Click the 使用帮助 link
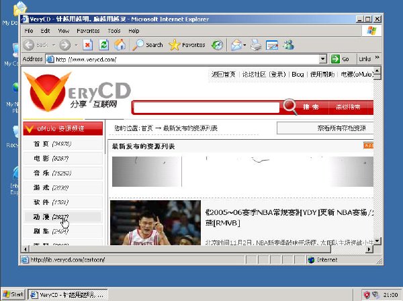Screen dimensions: 403x301 point(322,75)
